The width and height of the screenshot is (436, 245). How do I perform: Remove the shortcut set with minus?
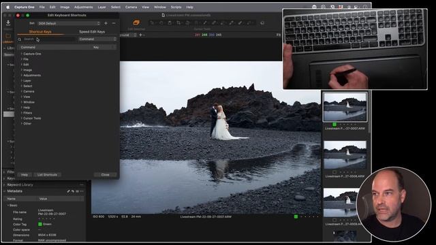tap(114, 23)
